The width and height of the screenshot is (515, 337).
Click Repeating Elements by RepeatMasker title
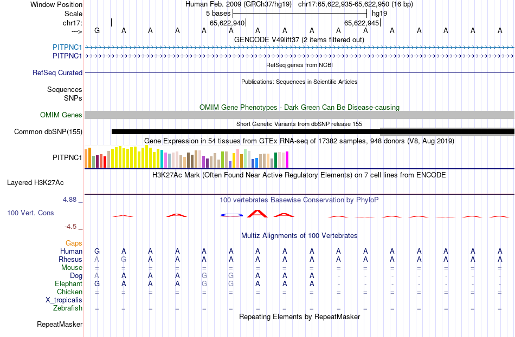coord(300,316)
